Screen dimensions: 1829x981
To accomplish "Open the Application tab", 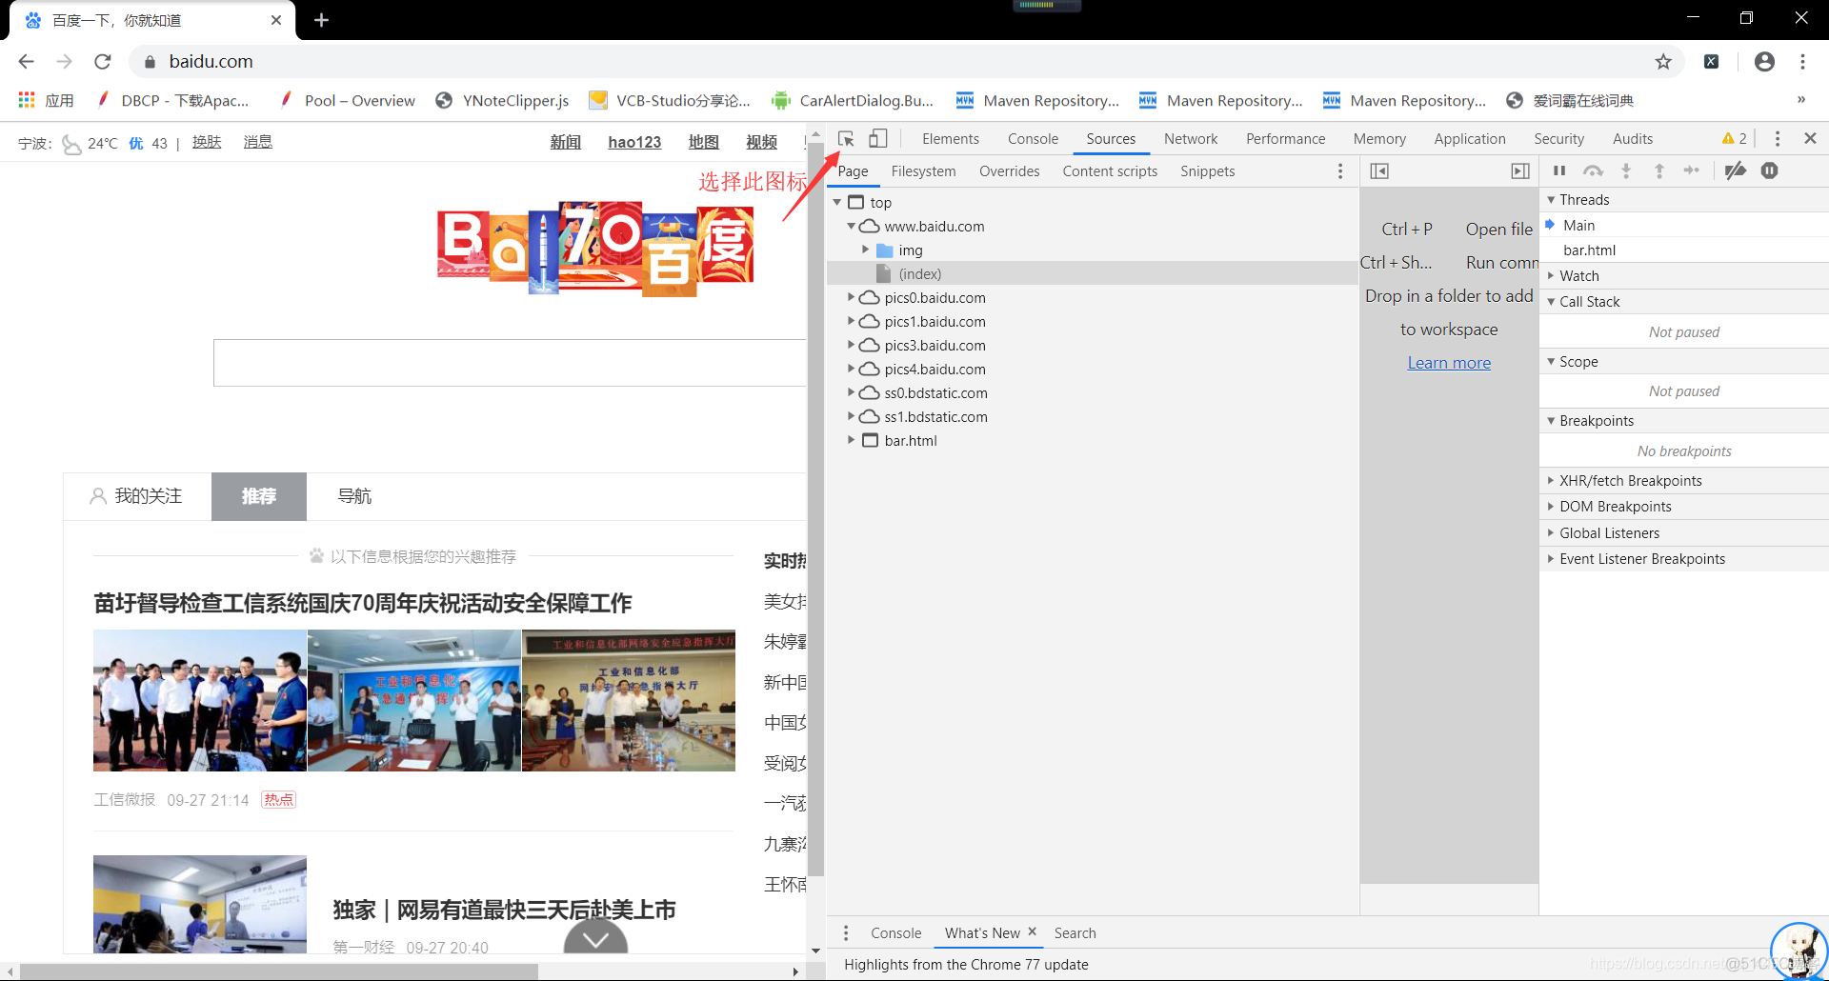I will coord(1470,139).
